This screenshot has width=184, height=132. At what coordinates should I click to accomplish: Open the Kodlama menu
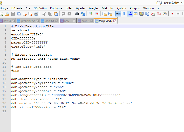pos(56,8)
